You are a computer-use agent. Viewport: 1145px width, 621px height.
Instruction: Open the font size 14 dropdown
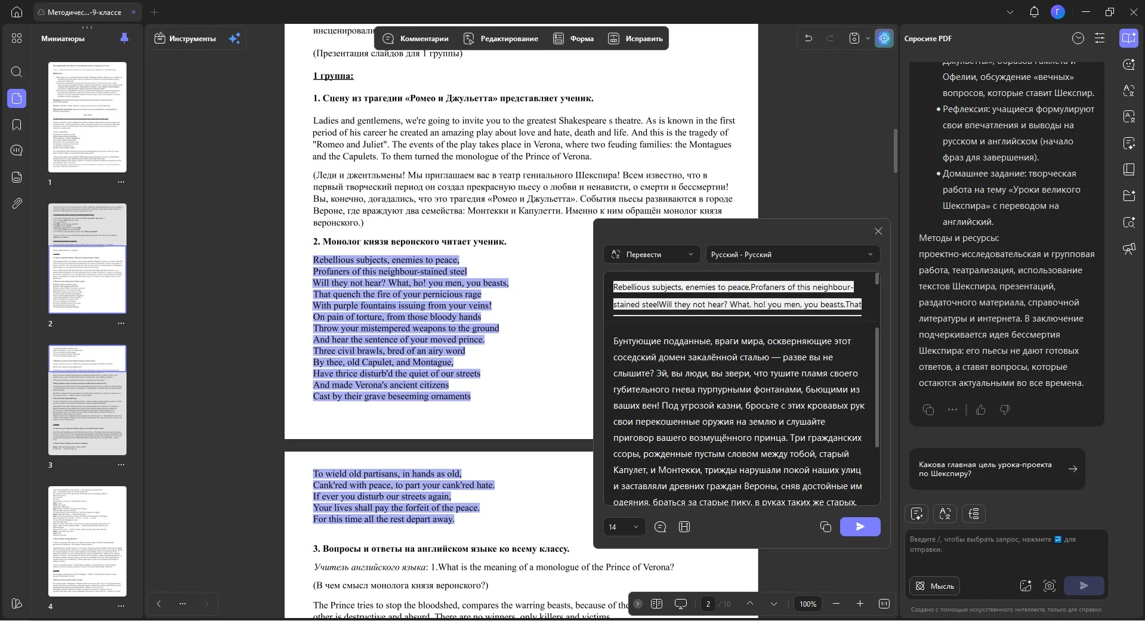pyautogui.click(x=624, y=527)
